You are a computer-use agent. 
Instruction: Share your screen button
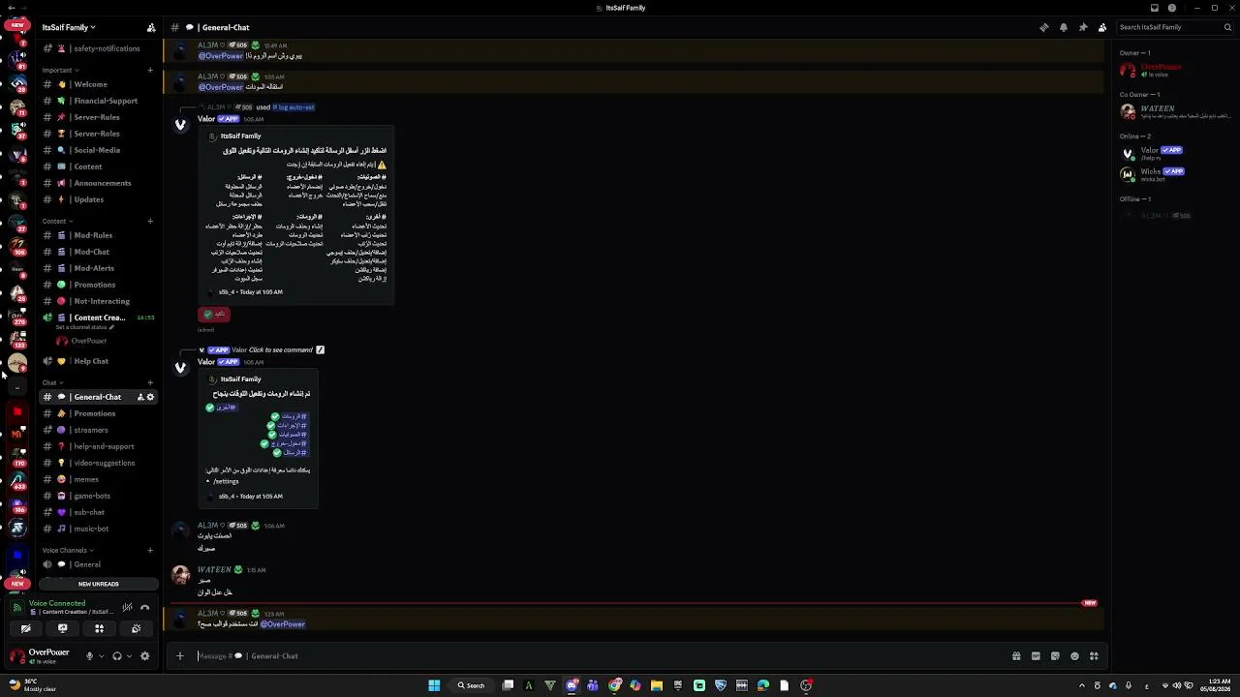[x=63, y=628]
